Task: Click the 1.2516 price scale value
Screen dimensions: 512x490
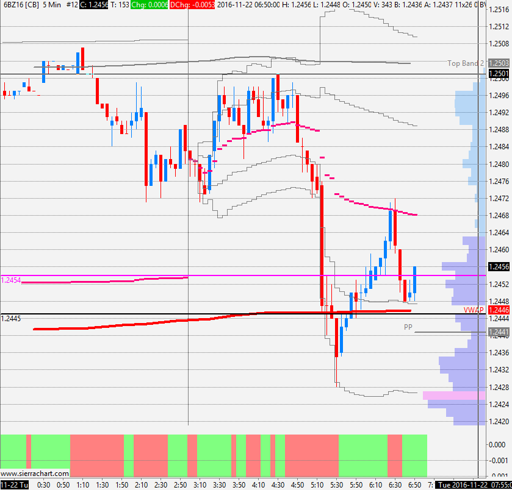Action: click(x=499, y=10)
